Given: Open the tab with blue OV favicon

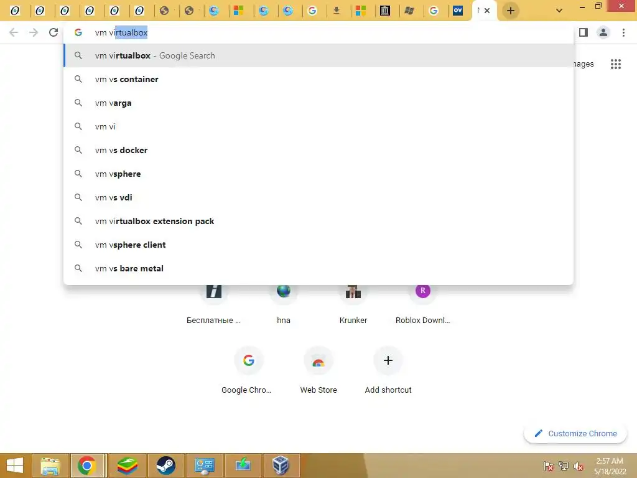Looking at the screenshot, I should pos(458,11).
